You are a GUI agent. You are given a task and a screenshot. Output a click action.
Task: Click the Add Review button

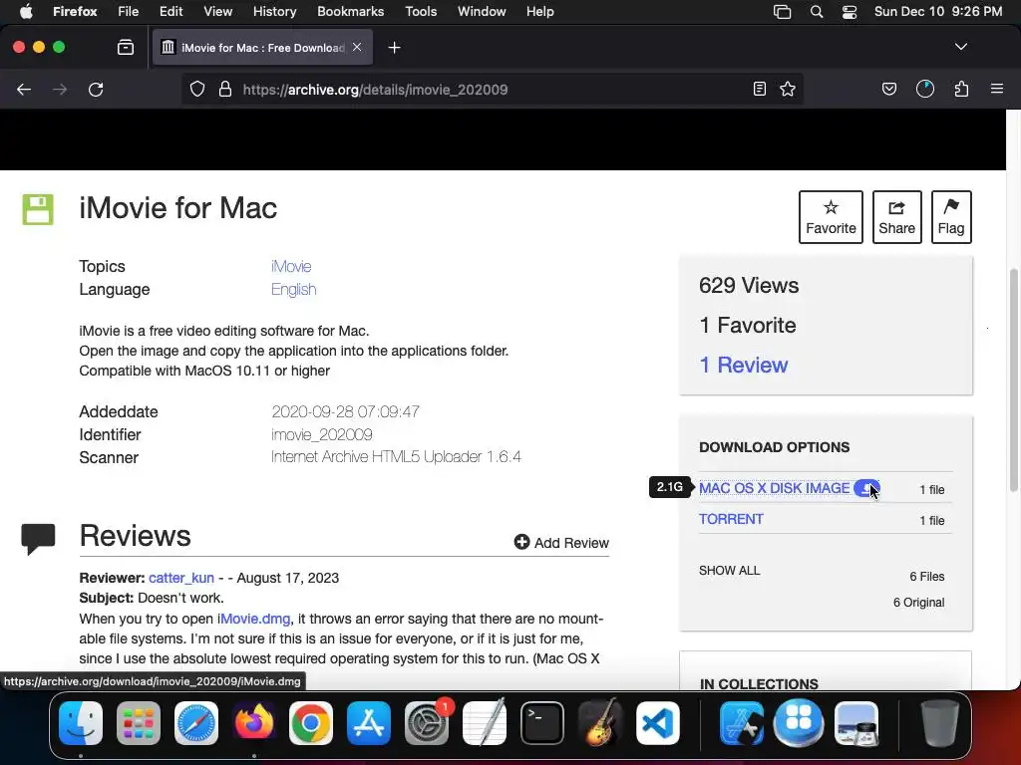point(561,543)
